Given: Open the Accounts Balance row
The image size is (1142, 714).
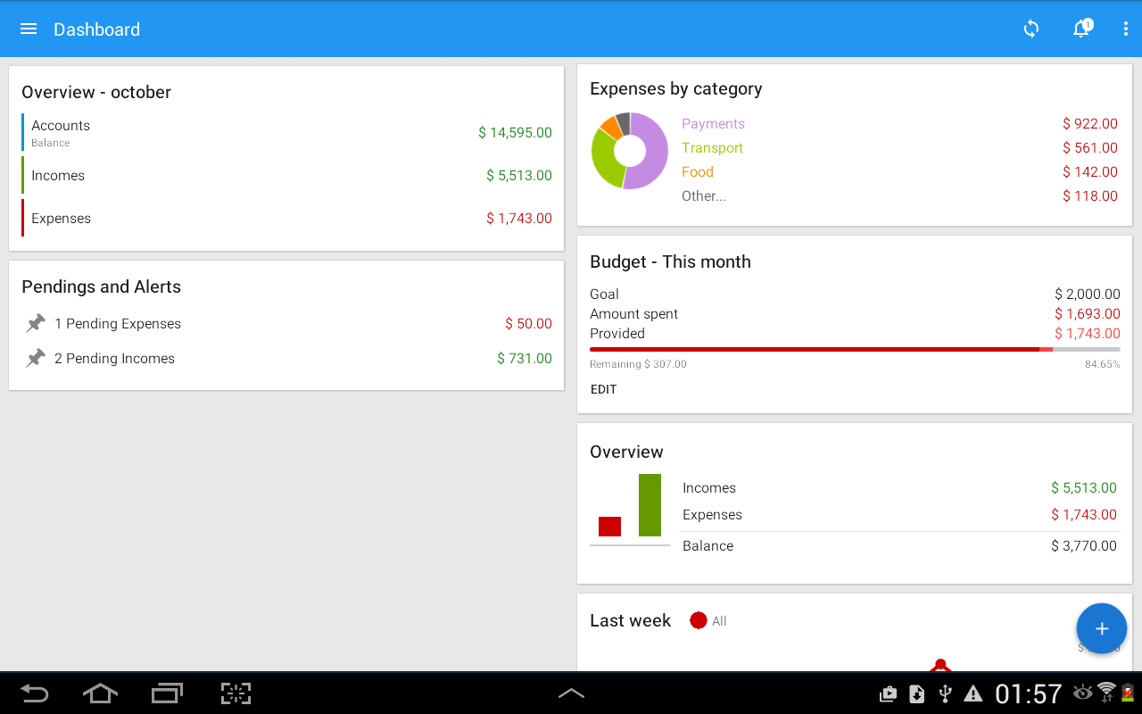Looking at the screenshot, I should [x=286, y=132].
